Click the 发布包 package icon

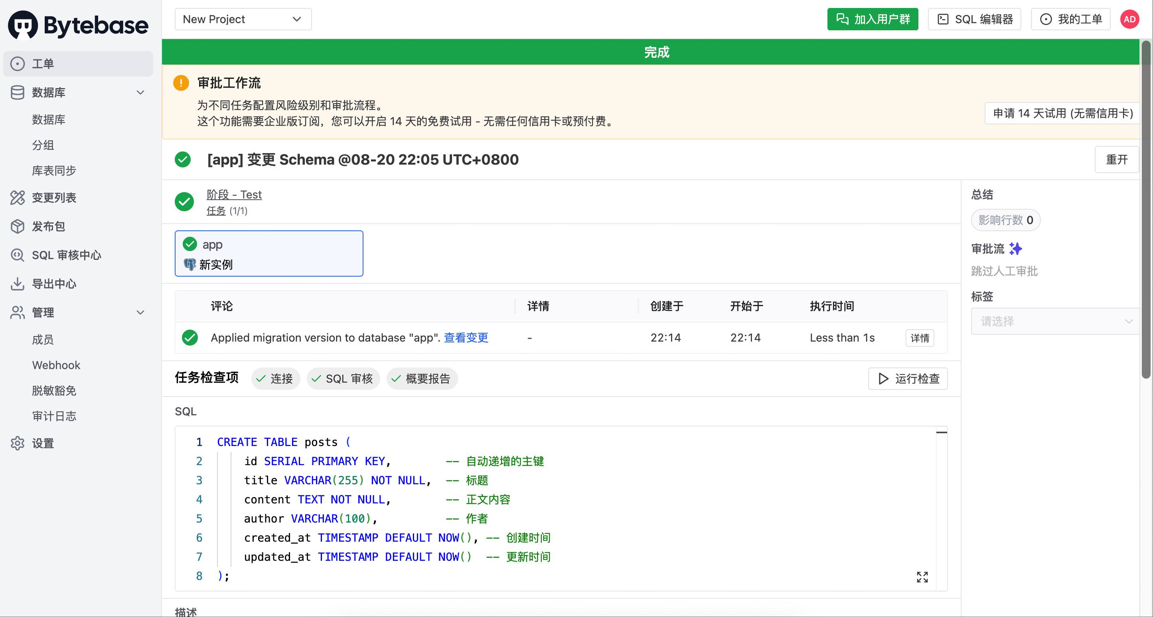[x=18, y=226]
